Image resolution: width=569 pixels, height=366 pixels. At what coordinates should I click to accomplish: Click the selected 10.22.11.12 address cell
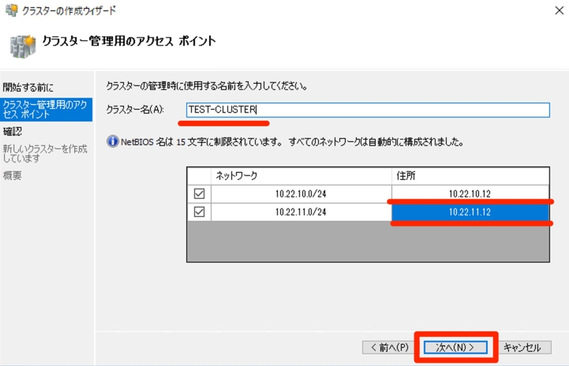click(x=470, y=212)
